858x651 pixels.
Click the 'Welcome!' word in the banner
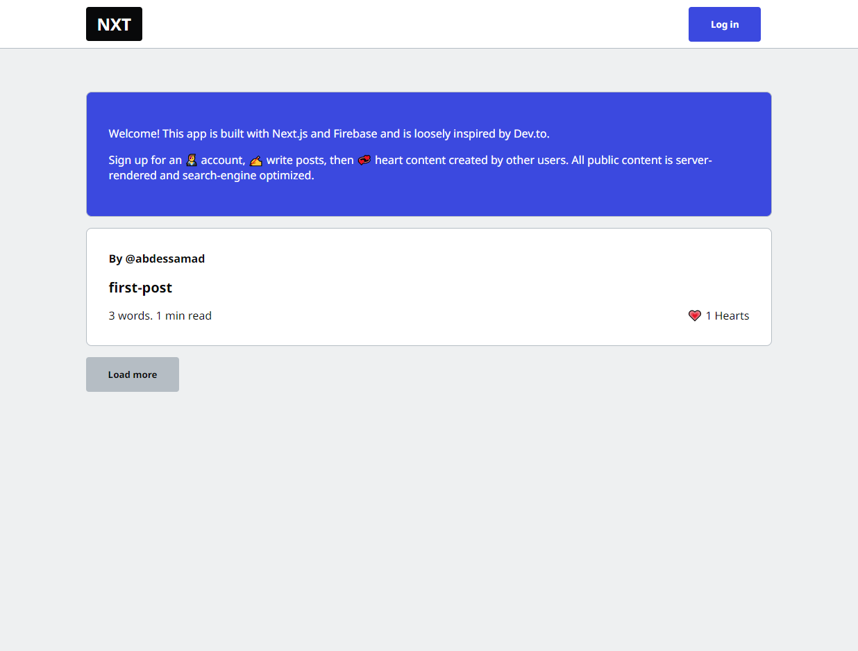[134, 133]
